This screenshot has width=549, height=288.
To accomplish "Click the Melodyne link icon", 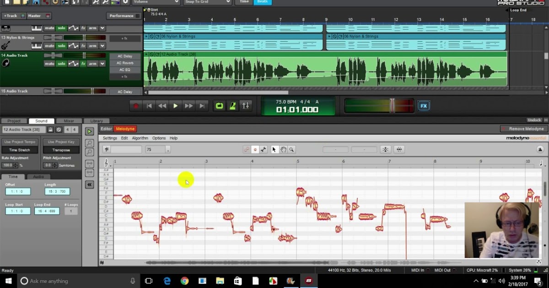I will tap(247, 149).
